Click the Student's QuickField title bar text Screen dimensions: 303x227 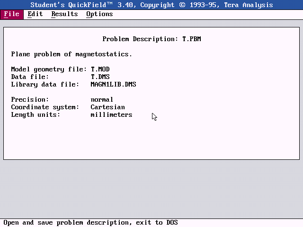click(x=151, y=5)
